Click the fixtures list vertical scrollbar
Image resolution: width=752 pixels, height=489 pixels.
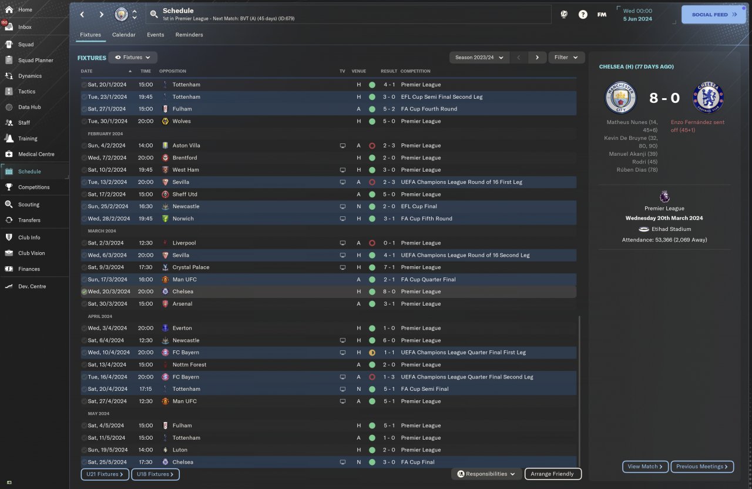coord(579,391)
